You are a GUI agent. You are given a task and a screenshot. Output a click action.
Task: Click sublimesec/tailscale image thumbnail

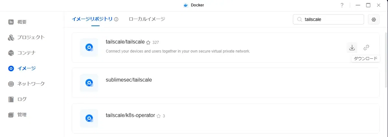(x=89, y=83)
